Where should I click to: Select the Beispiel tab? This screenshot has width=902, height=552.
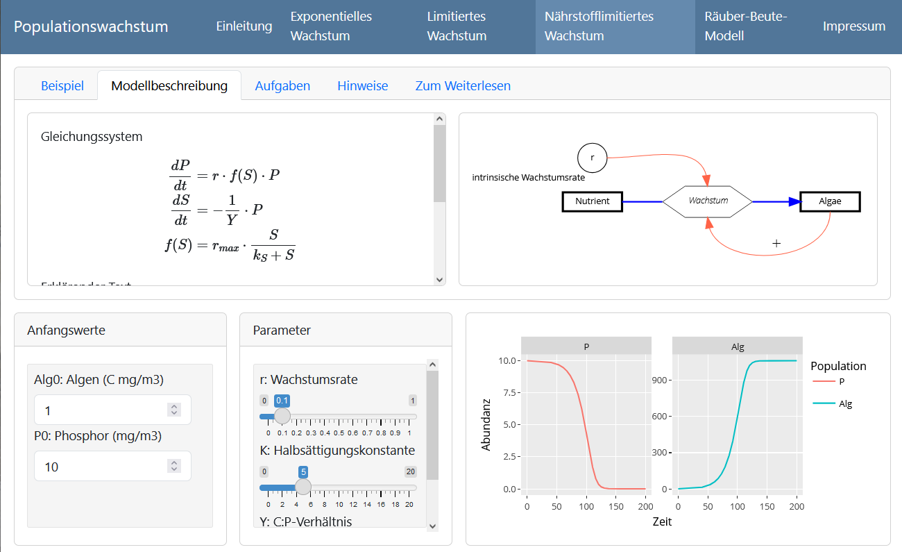click(x=62, y=86)
